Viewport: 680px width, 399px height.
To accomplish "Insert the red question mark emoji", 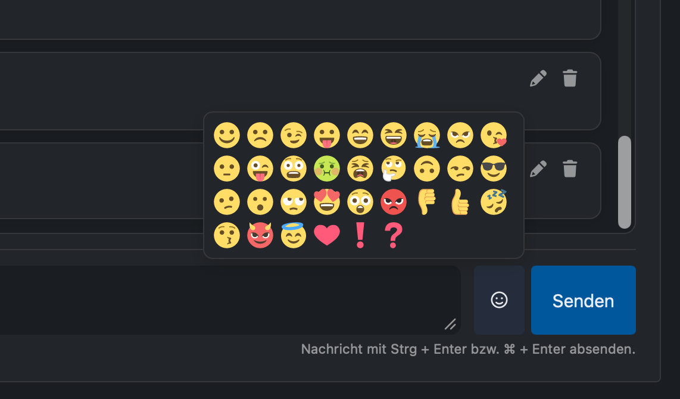I will pyautogui.click(x=394, y=235).
